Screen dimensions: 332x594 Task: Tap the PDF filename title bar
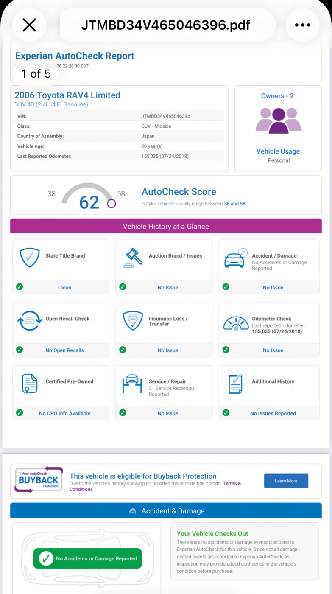point(166,25)
